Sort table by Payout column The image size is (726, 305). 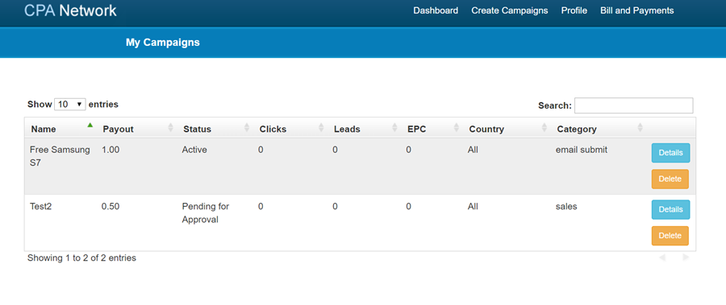[x=137, y=129]
